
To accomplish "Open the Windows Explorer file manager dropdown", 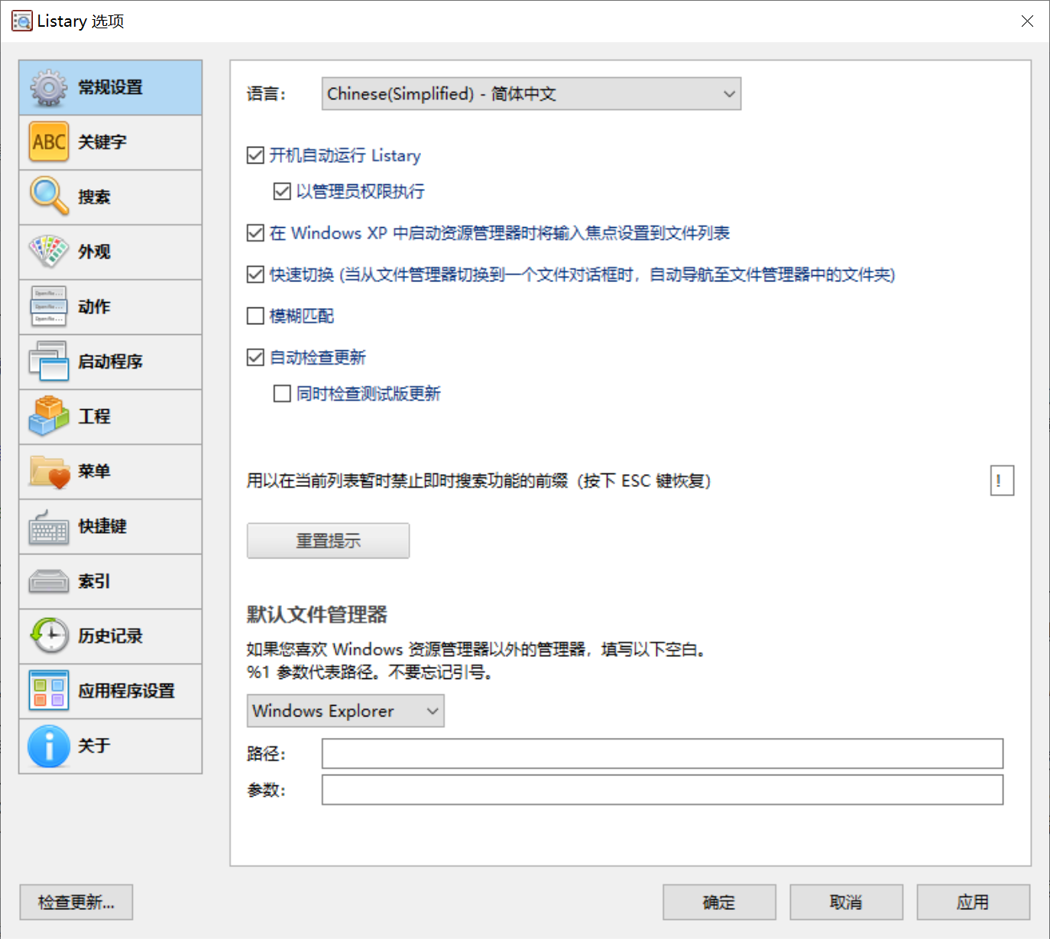I will (345, 711).
